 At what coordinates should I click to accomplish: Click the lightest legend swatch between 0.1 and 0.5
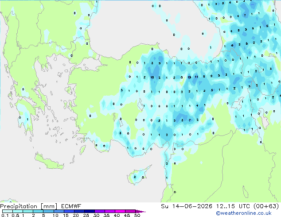(8, 211)
